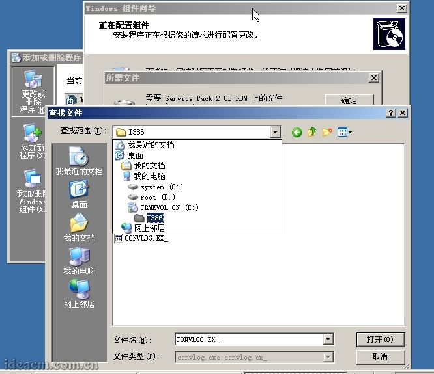Expand the File name dropdown arrow
This screenshot has height=374, width=434.
(x=328, y=339)
